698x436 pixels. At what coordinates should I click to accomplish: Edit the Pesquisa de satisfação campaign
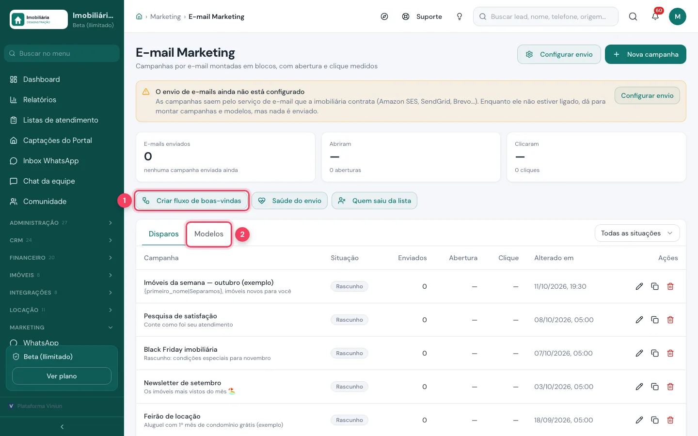pyautogui.click(x=639, y=320)
